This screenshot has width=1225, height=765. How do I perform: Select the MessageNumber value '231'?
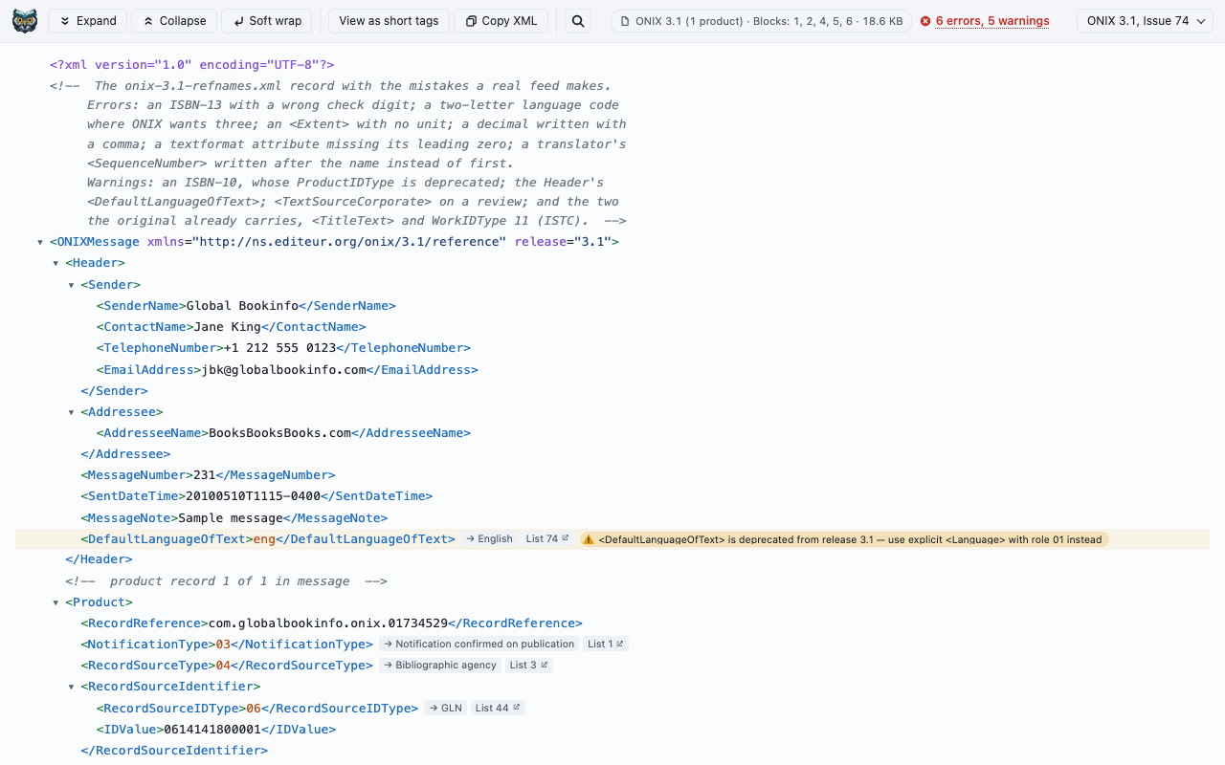coord(205,475)
